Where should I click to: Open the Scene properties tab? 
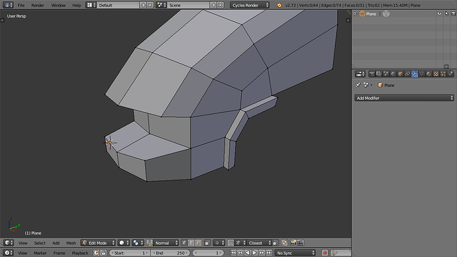coord(386,74)
